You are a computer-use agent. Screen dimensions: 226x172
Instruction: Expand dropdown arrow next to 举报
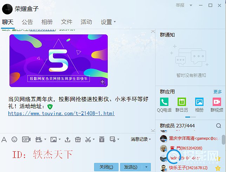tap(191, 6)
